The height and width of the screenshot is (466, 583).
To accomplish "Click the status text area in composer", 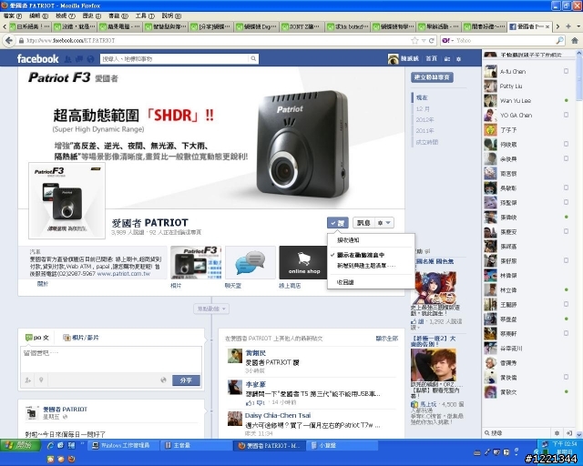I will (x=111, y=359).
